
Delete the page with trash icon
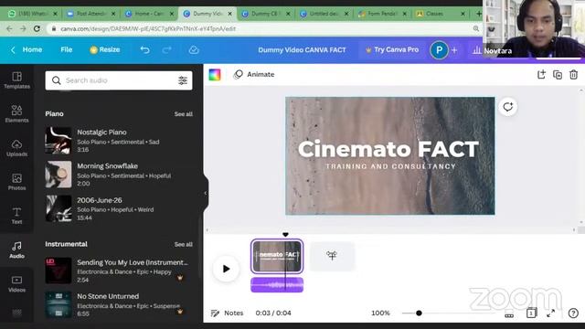click(574, 75)
